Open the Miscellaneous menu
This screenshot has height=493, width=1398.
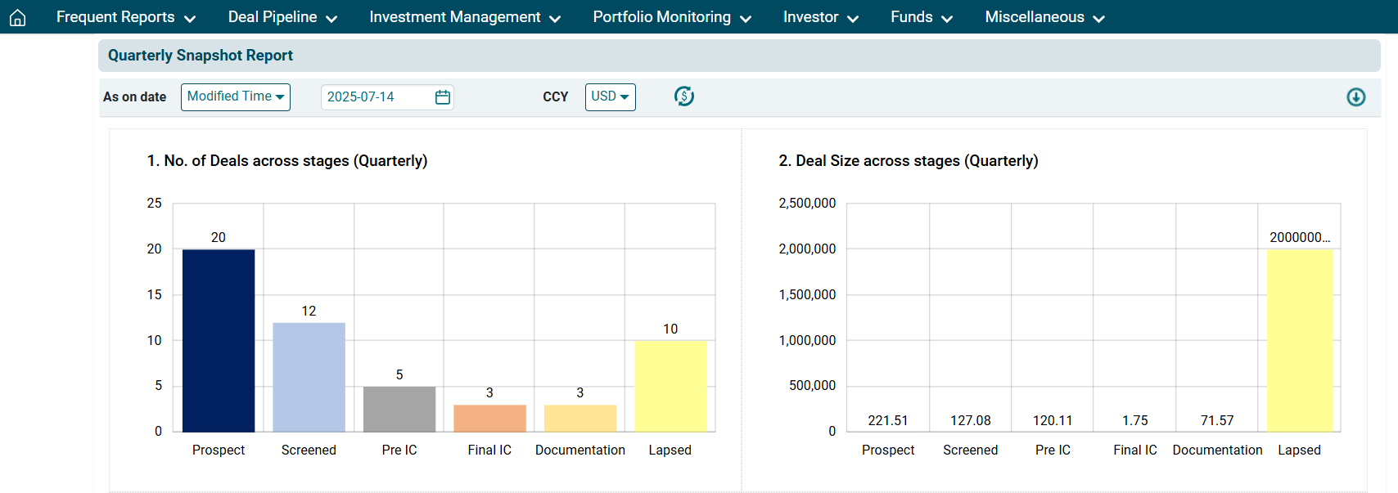[1044, 17]
